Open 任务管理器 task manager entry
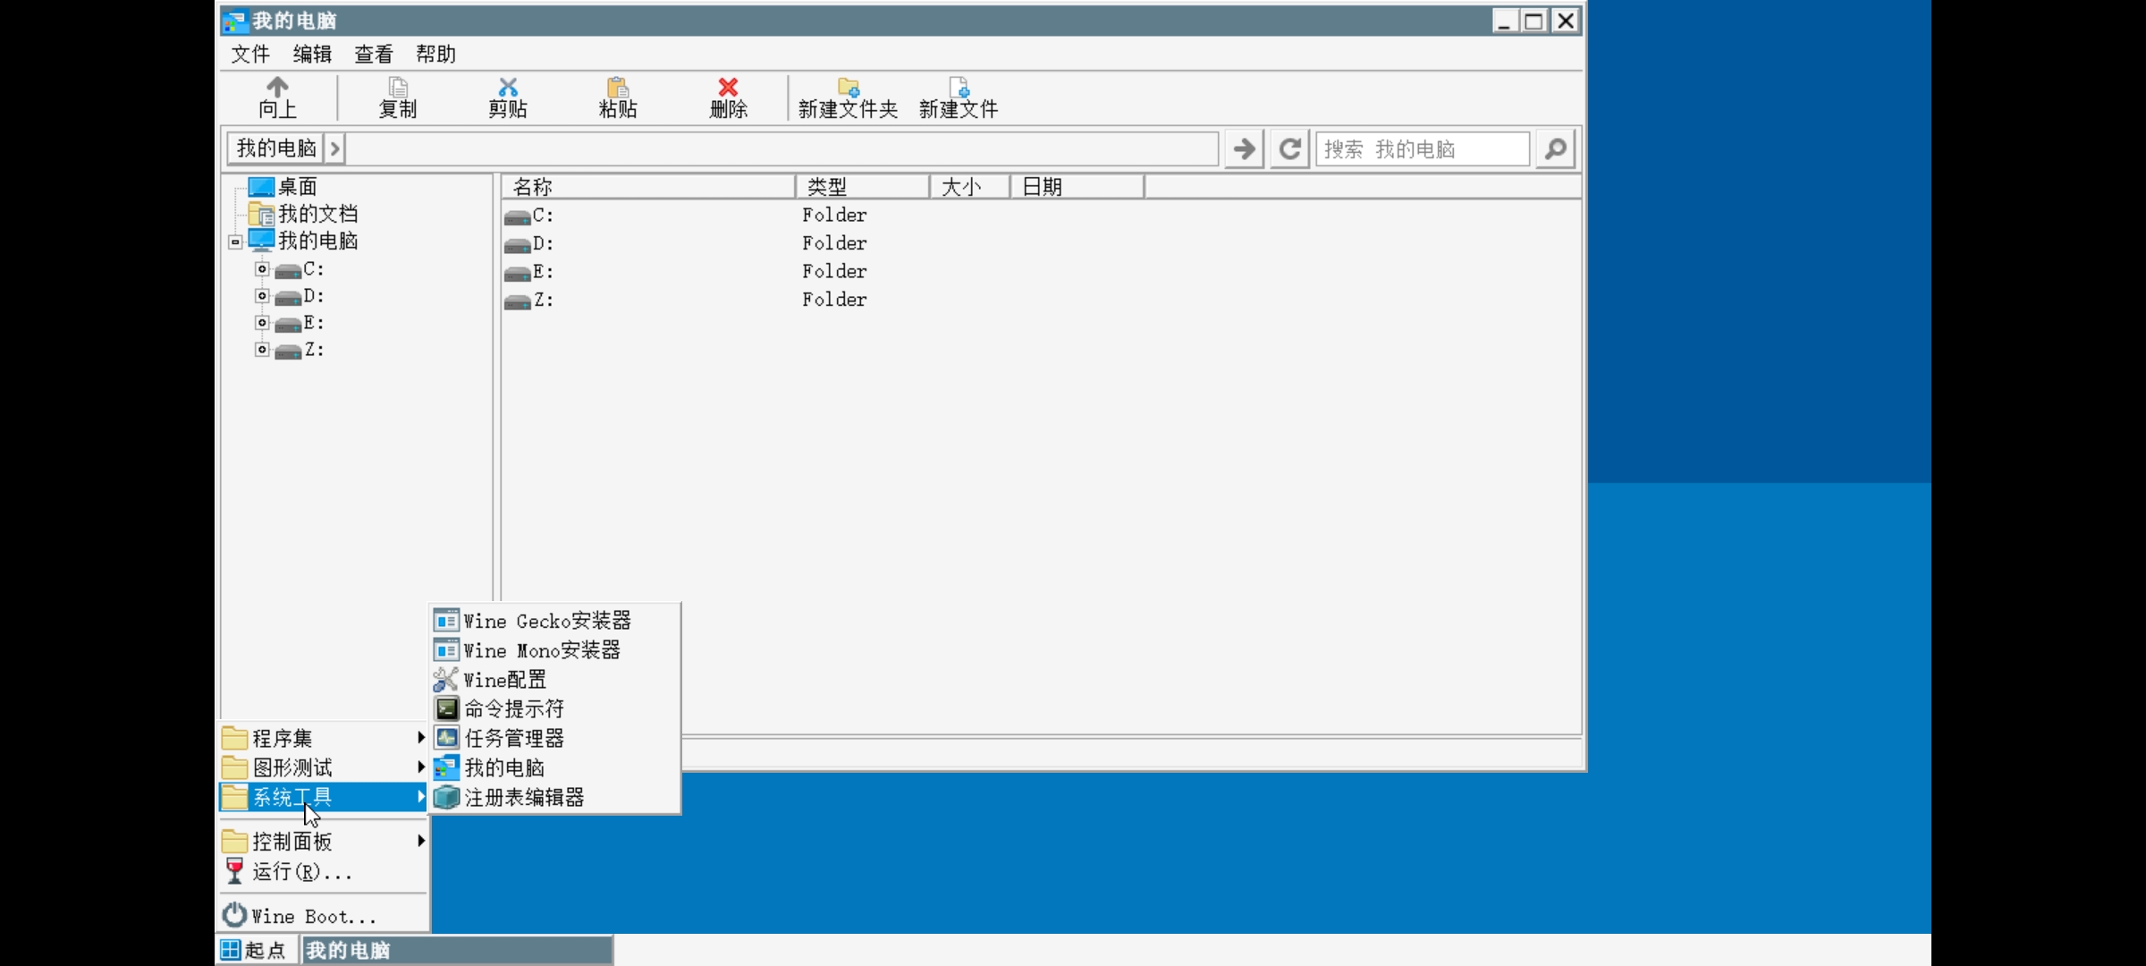This screenshot has height=966, width=2146. pyautogui.click(x=554, y=739)
